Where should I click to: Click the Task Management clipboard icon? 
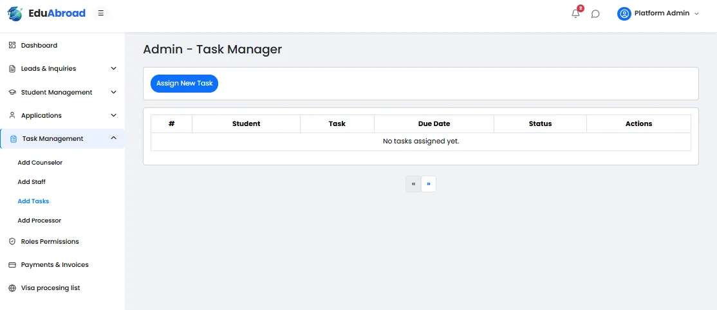pyautogui.click(x=14, y=138)
